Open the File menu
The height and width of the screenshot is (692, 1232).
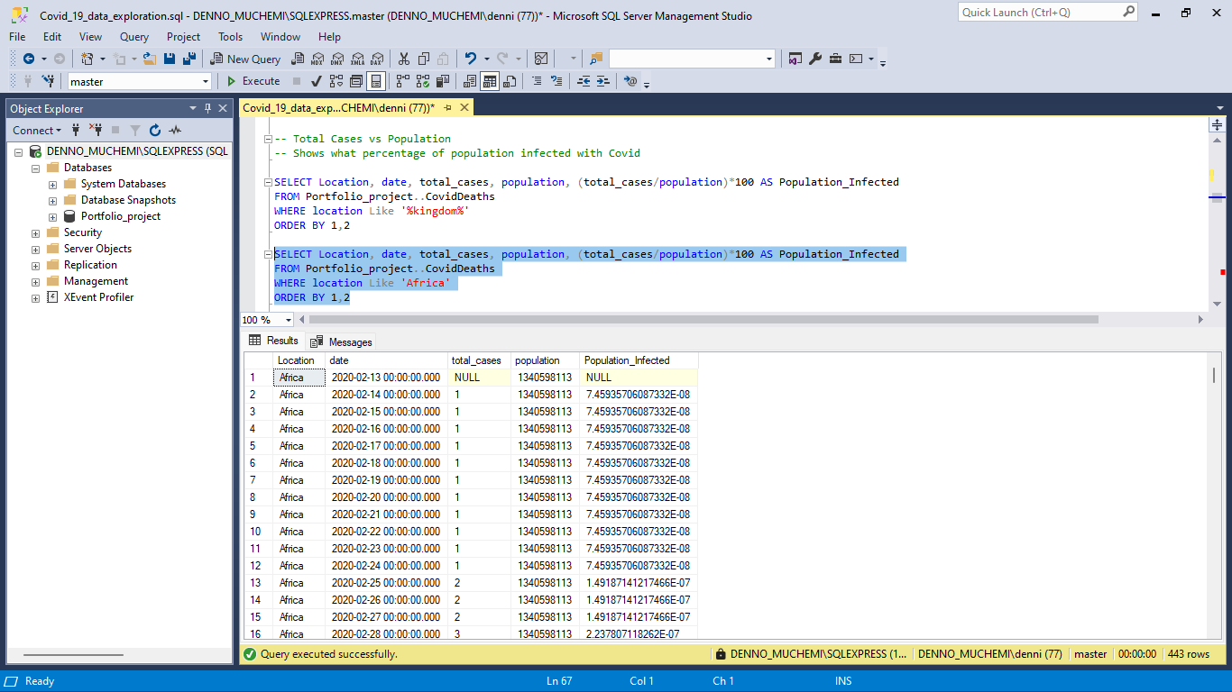tap(17, 37)
